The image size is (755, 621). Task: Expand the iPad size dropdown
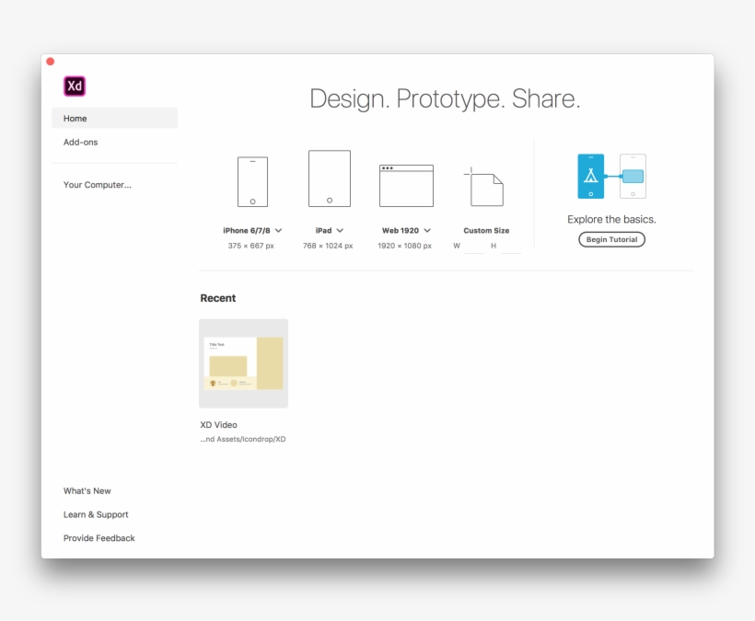tap(340, 230)
